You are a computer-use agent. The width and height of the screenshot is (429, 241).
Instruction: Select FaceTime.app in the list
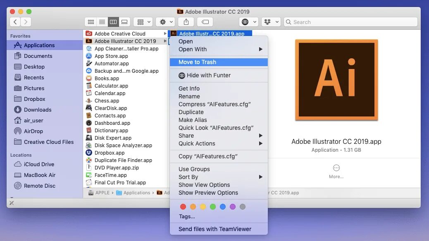point(126,175)
